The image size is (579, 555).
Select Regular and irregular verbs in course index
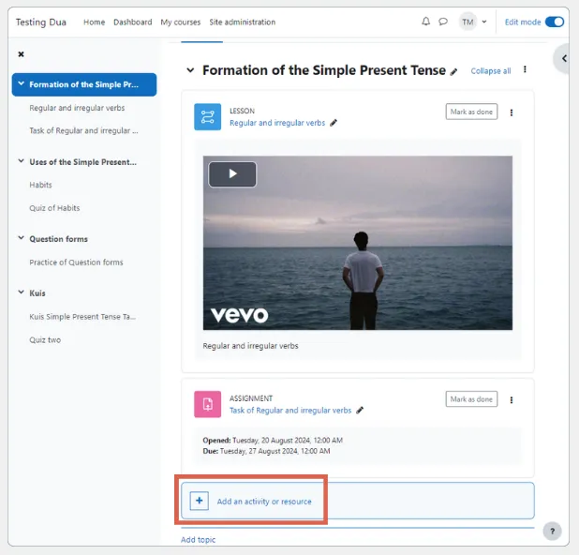point(77,108)
